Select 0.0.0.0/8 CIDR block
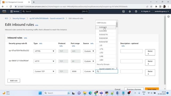171x96 pixels. (106, 31)
